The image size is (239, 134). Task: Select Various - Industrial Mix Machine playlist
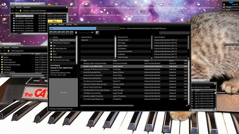62,40
